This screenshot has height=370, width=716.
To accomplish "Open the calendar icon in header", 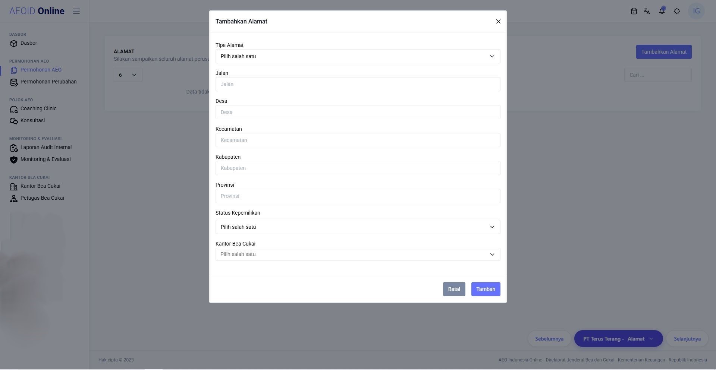I will pyautogui.click(x=634, y=11).
